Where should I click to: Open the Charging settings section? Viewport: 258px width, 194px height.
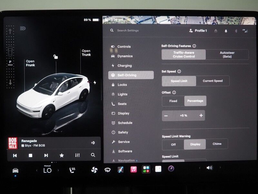point(122,66)
